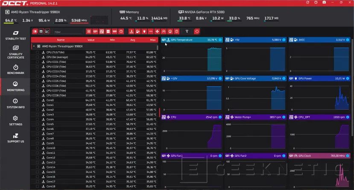Toggle storage sensor filter icon
This screenshot has height=190, width=354.
(x=108, y=31)
